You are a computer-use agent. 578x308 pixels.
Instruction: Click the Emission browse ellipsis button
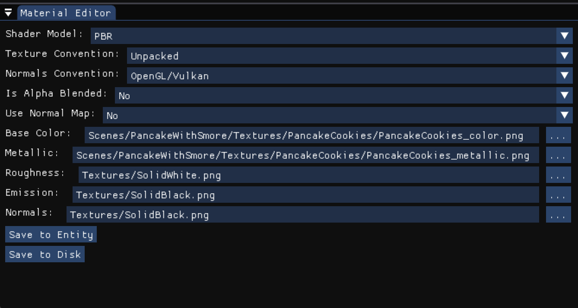click(558, 195)
